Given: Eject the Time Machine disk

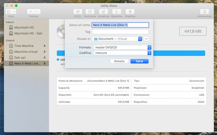Looking at the screenshot, I should pyautogui.click(x=44, y=45).
